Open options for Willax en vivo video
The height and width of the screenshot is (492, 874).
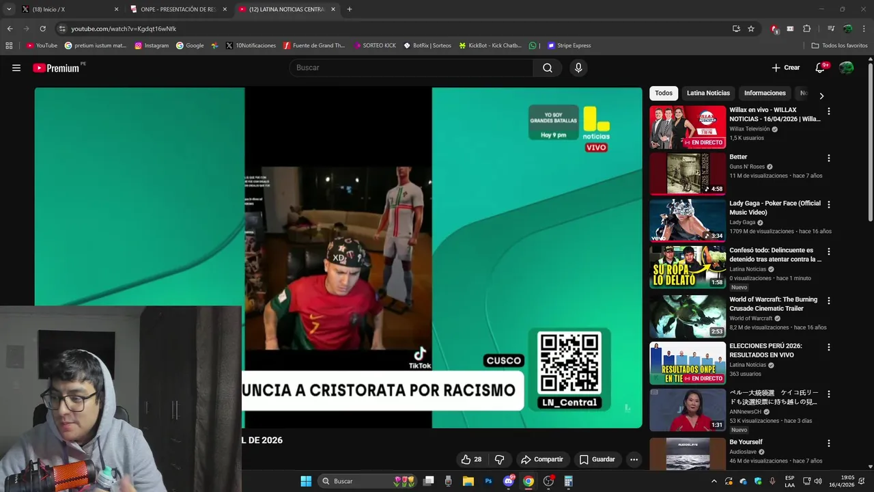coord(829,111)
